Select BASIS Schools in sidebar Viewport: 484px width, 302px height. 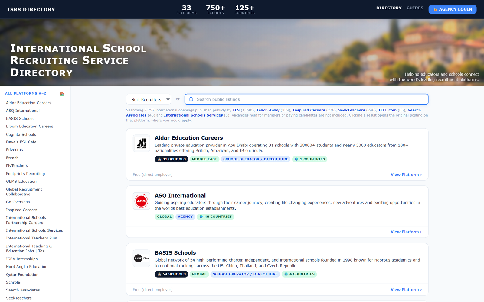[x=20, y=119]
